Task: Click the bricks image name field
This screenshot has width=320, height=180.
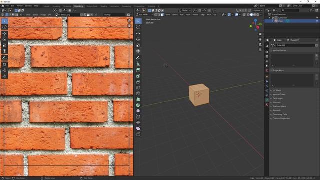Action: (70, 15)
